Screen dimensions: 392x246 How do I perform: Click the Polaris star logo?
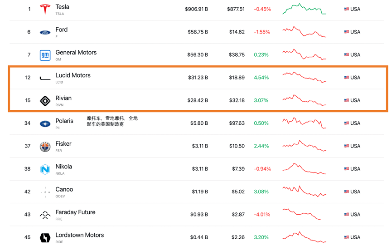pyautogui.click(x=45, y=124)
